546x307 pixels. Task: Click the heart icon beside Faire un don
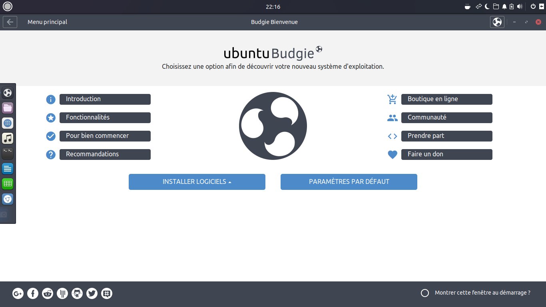393,155
